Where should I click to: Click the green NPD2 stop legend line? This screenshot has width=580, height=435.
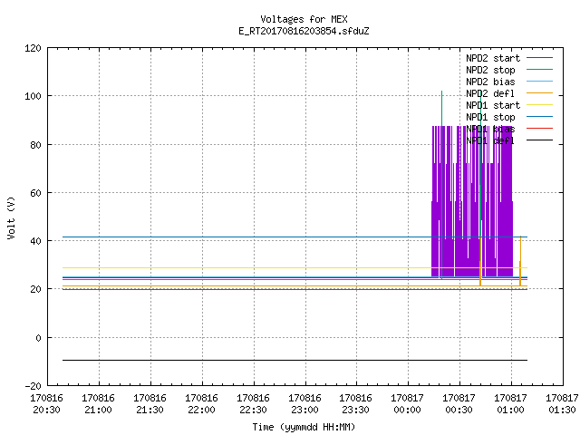[x=539, y=69]
